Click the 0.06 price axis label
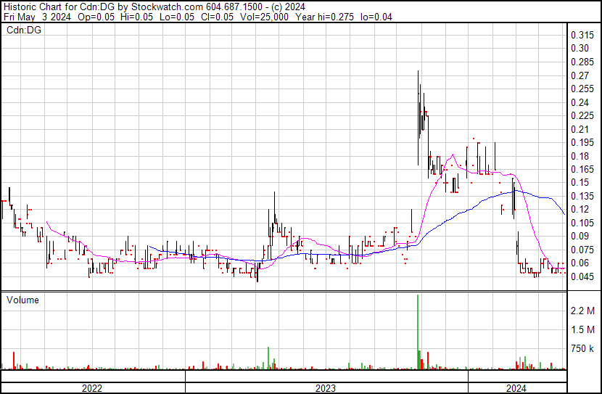The image size is (602, 394). pyautogui.click(x=580, y=263)
